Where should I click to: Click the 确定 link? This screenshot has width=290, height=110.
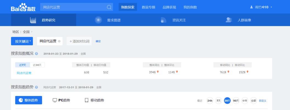tap(98, 41)
